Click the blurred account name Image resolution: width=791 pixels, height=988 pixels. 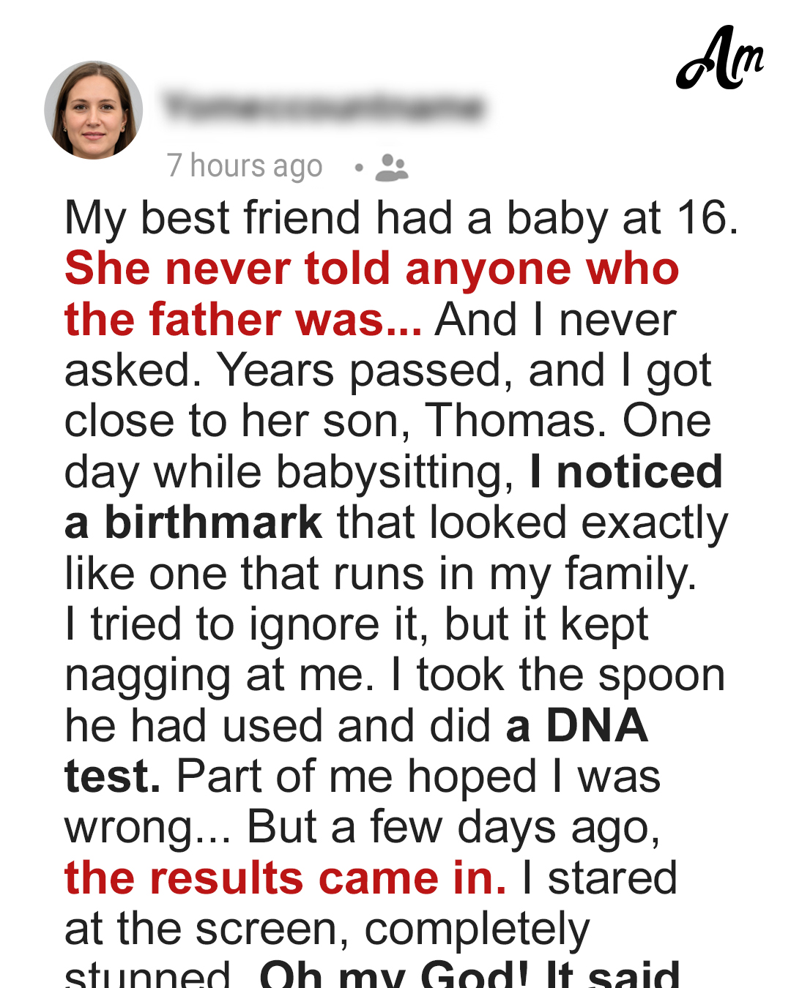coord(324,106)
